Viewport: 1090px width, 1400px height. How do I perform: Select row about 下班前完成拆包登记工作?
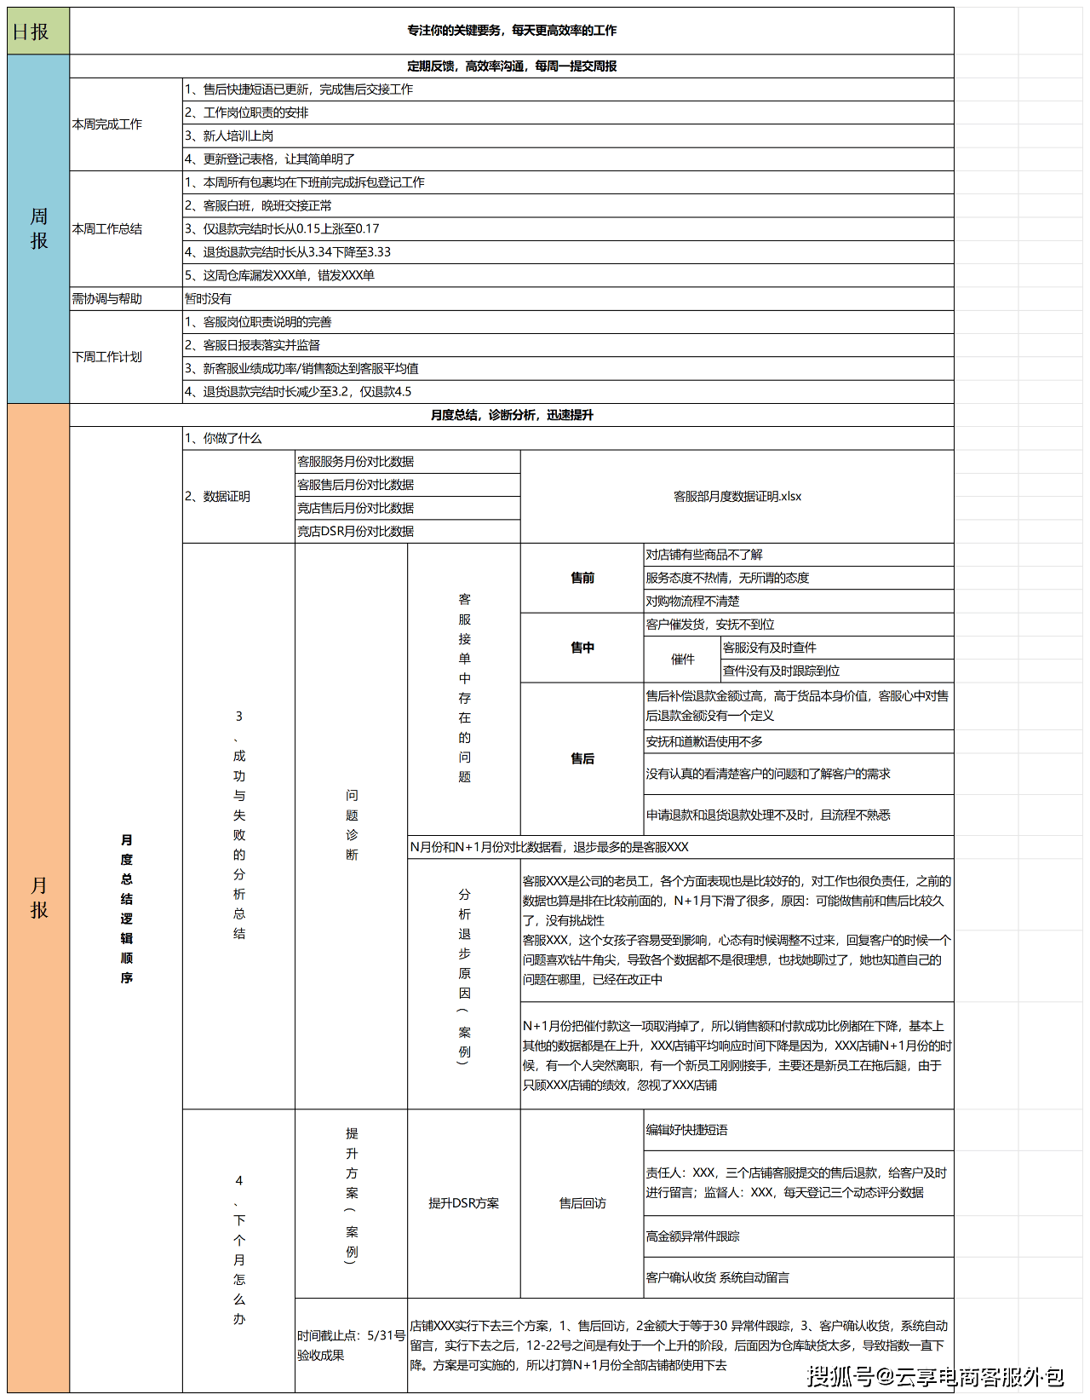click(568, 182)
